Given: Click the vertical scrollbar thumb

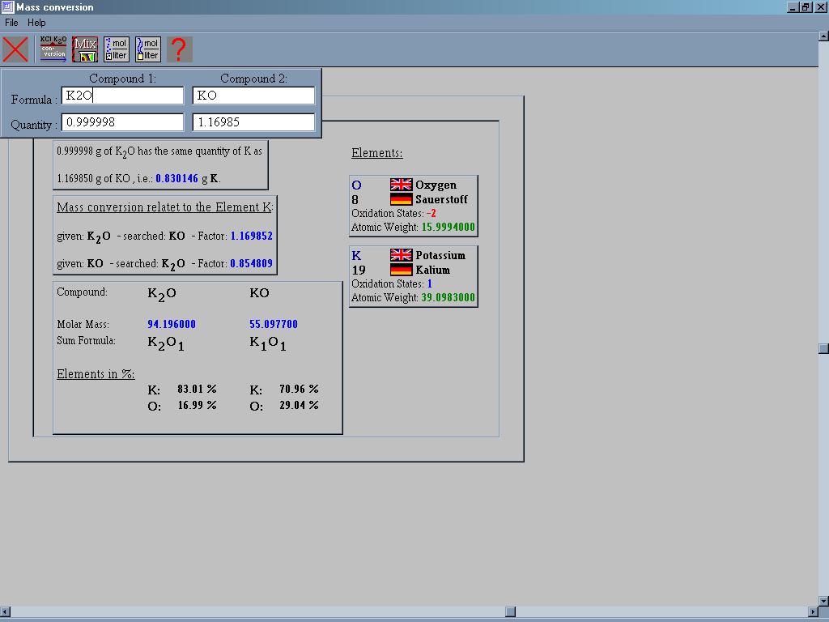Looking at the screenshot, I should (823, 348).
